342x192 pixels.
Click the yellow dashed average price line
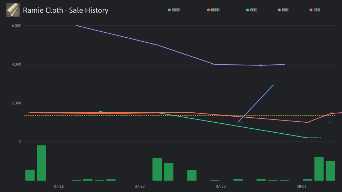pos(179,115)
